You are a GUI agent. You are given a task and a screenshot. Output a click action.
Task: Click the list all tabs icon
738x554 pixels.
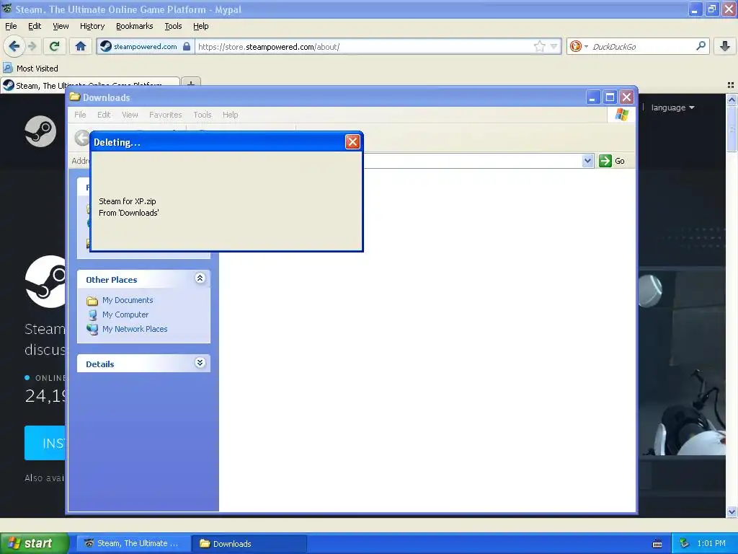click(731, 85)
